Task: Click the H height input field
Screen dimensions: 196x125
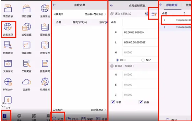Action: [x=140, y=53]
